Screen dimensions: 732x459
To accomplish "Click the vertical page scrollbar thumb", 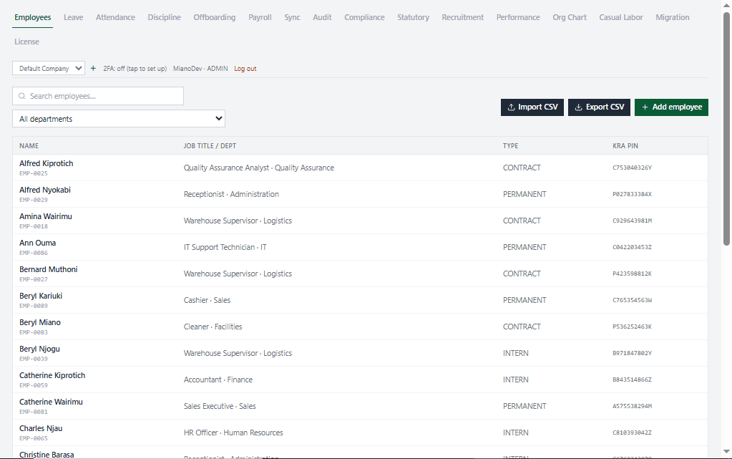I will click(726, 129).
